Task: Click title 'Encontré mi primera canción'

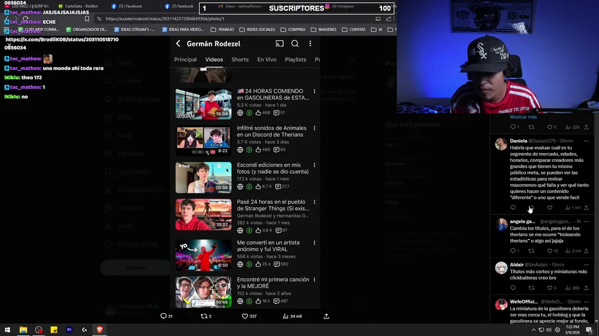Action: pos(273,283)
